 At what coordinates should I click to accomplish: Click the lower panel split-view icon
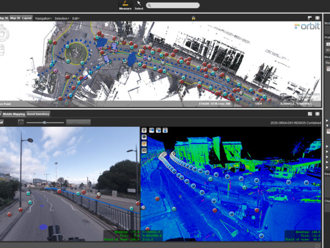[310, 114]
